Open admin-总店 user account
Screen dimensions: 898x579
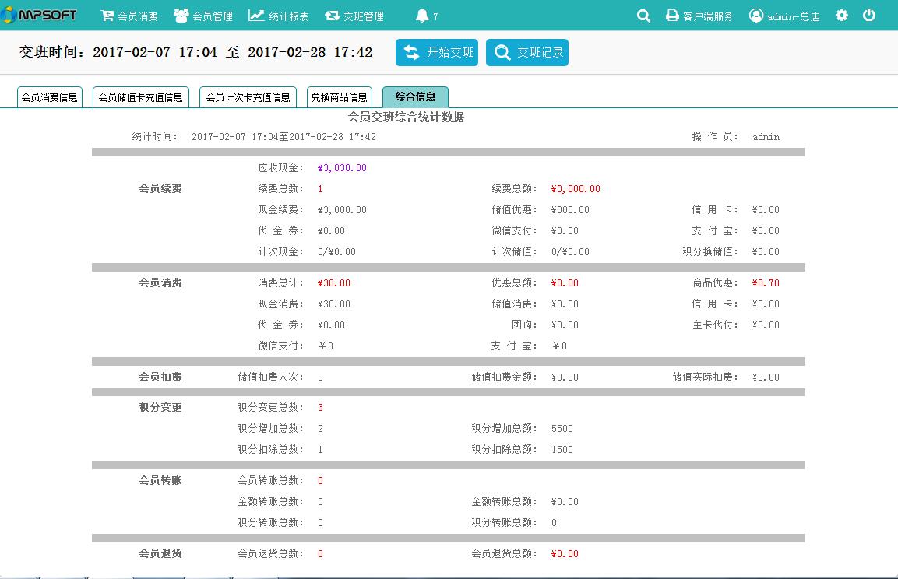tap(784, 16)
